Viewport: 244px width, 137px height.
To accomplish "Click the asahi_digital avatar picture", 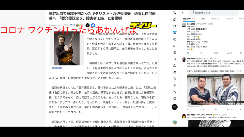I will [184, 116].
